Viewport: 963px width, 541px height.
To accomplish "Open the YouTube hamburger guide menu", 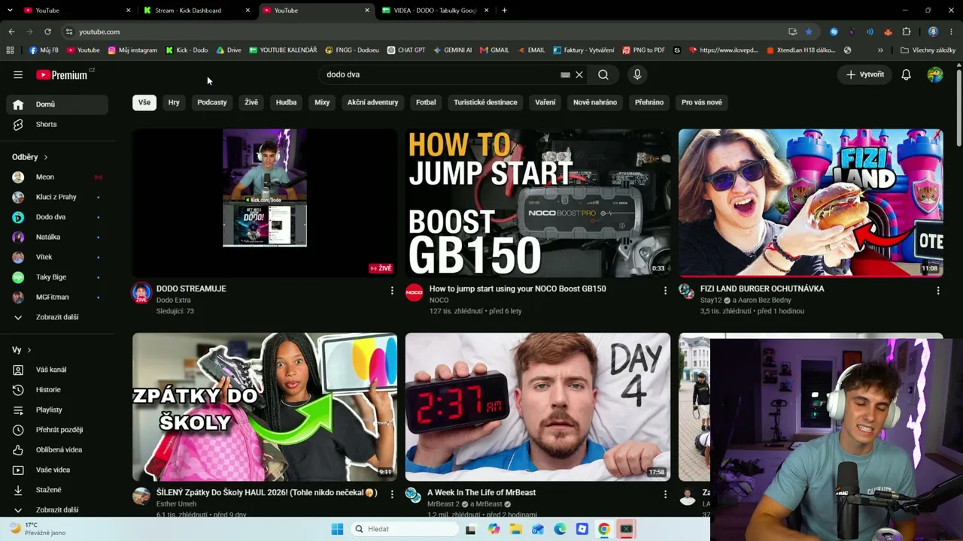I will [18, 74].
